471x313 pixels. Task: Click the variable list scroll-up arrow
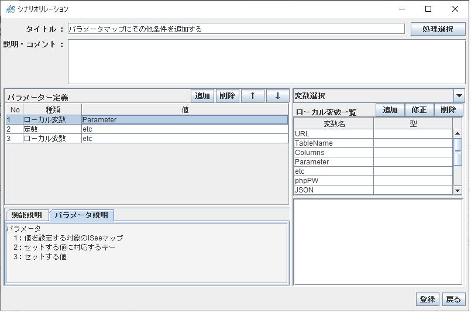tap(457, 133)
